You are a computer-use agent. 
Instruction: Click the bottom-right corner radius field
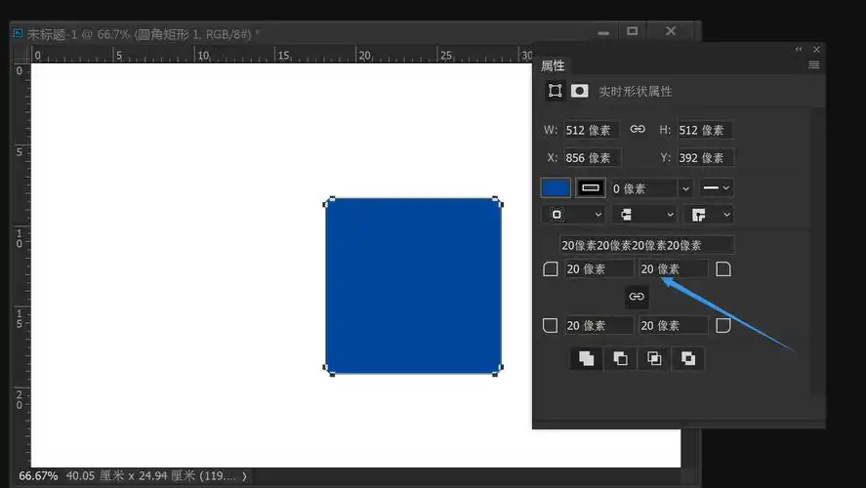[x=673, y=326]
